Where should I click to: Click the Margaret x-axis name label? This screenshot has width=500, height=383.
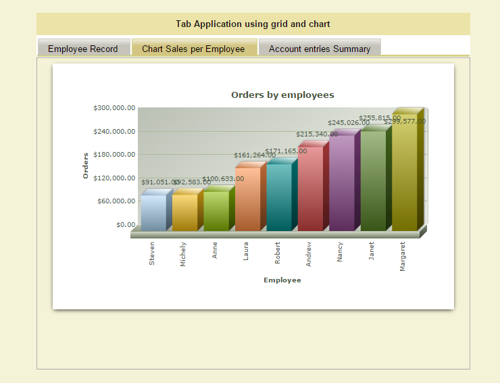(403, 257)
